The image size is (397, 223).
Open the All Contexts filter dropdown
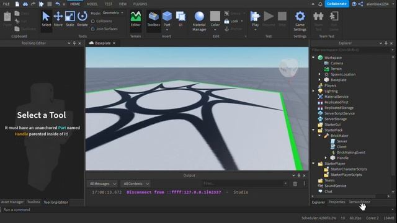tap(136, 184)
